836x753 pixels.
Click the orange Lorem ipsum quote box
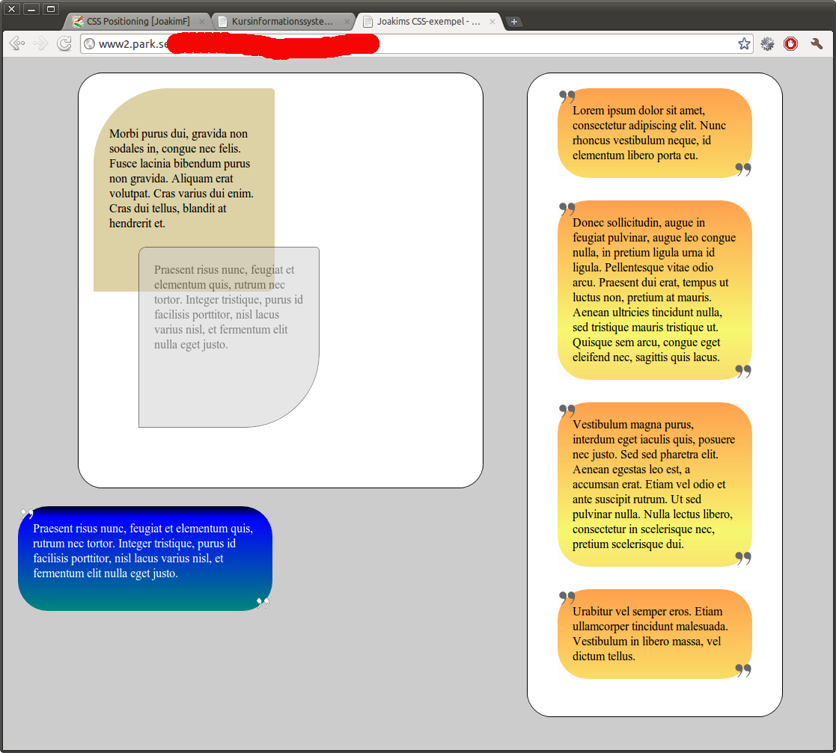pos(654,133)
